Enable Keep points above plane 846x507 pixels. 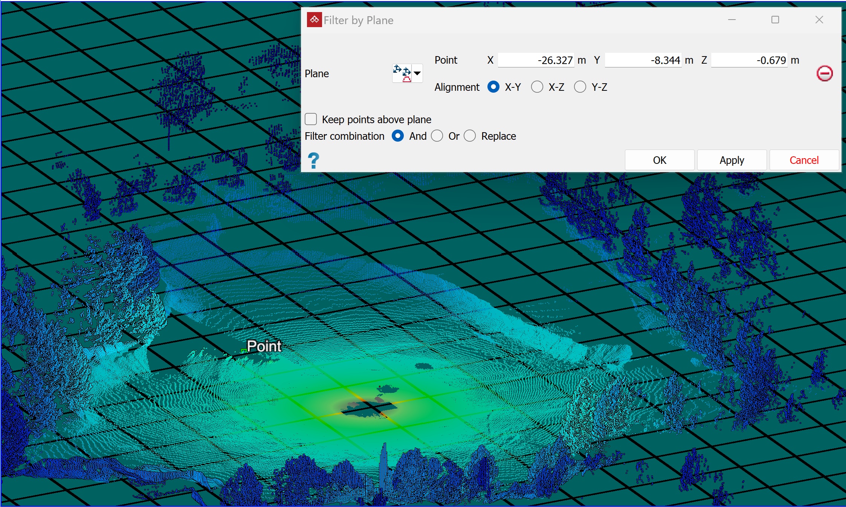click(x=311, y=119)
